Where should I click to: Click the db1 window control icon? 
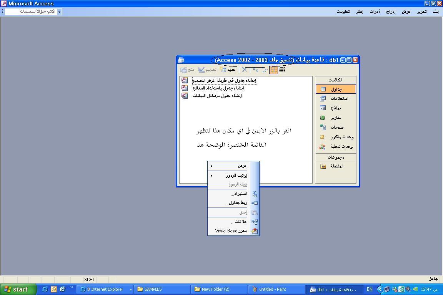click(181, 60)
